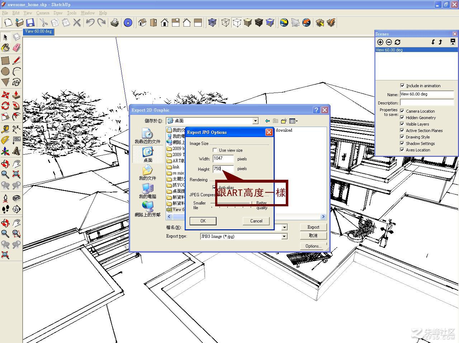The width and height of the screenshot is (459, 343).
Task: Click the Height pixels input field
Action: tap(223, 169)
